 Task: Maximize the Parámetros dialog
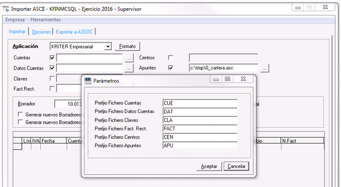(x=227, y=79)
